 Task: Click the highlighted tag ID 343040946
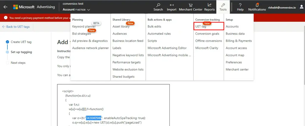[94, 118]
